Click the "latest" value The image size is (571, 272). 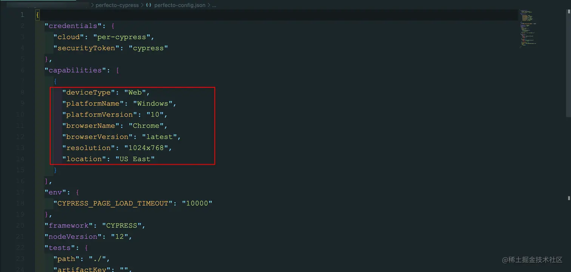[159, 137]
